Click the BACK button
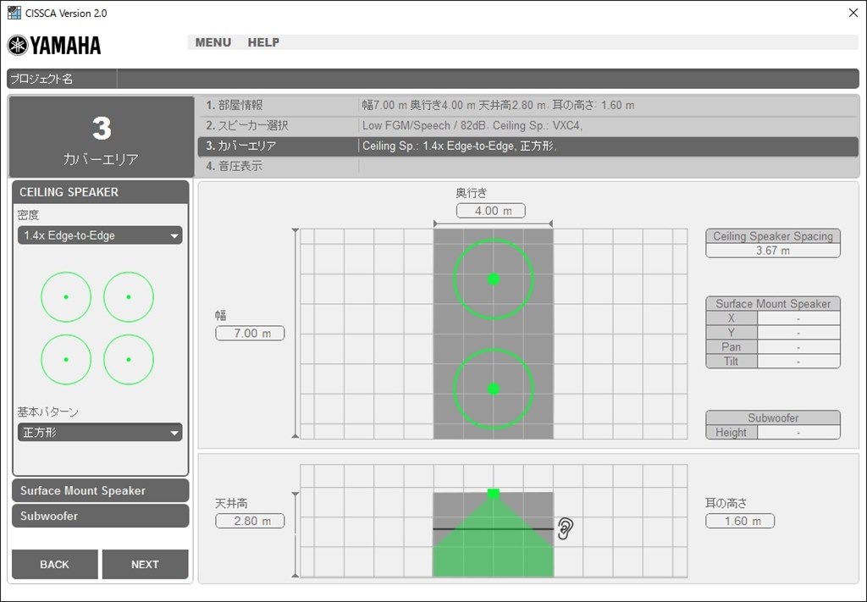Image resolution: width=867 pixels, height=602 pixels. (55, 565)
